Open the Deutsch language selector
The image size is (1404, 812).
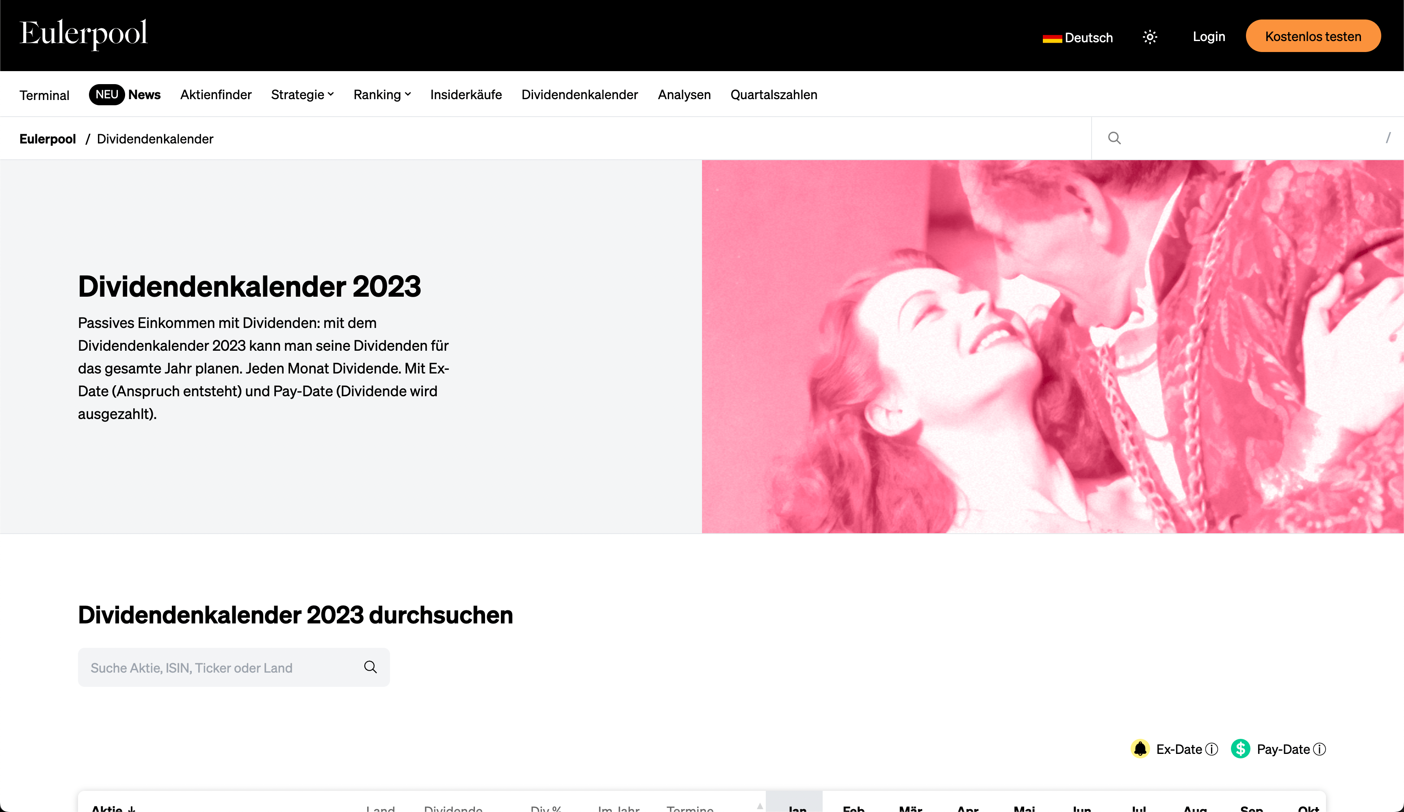pos(1088,37)
